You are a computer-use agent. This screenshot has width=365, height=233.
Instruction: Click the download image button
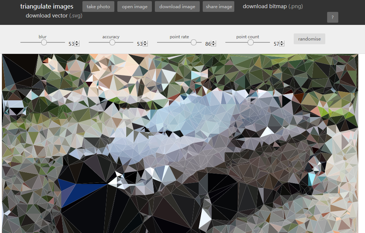pos(177,6)
